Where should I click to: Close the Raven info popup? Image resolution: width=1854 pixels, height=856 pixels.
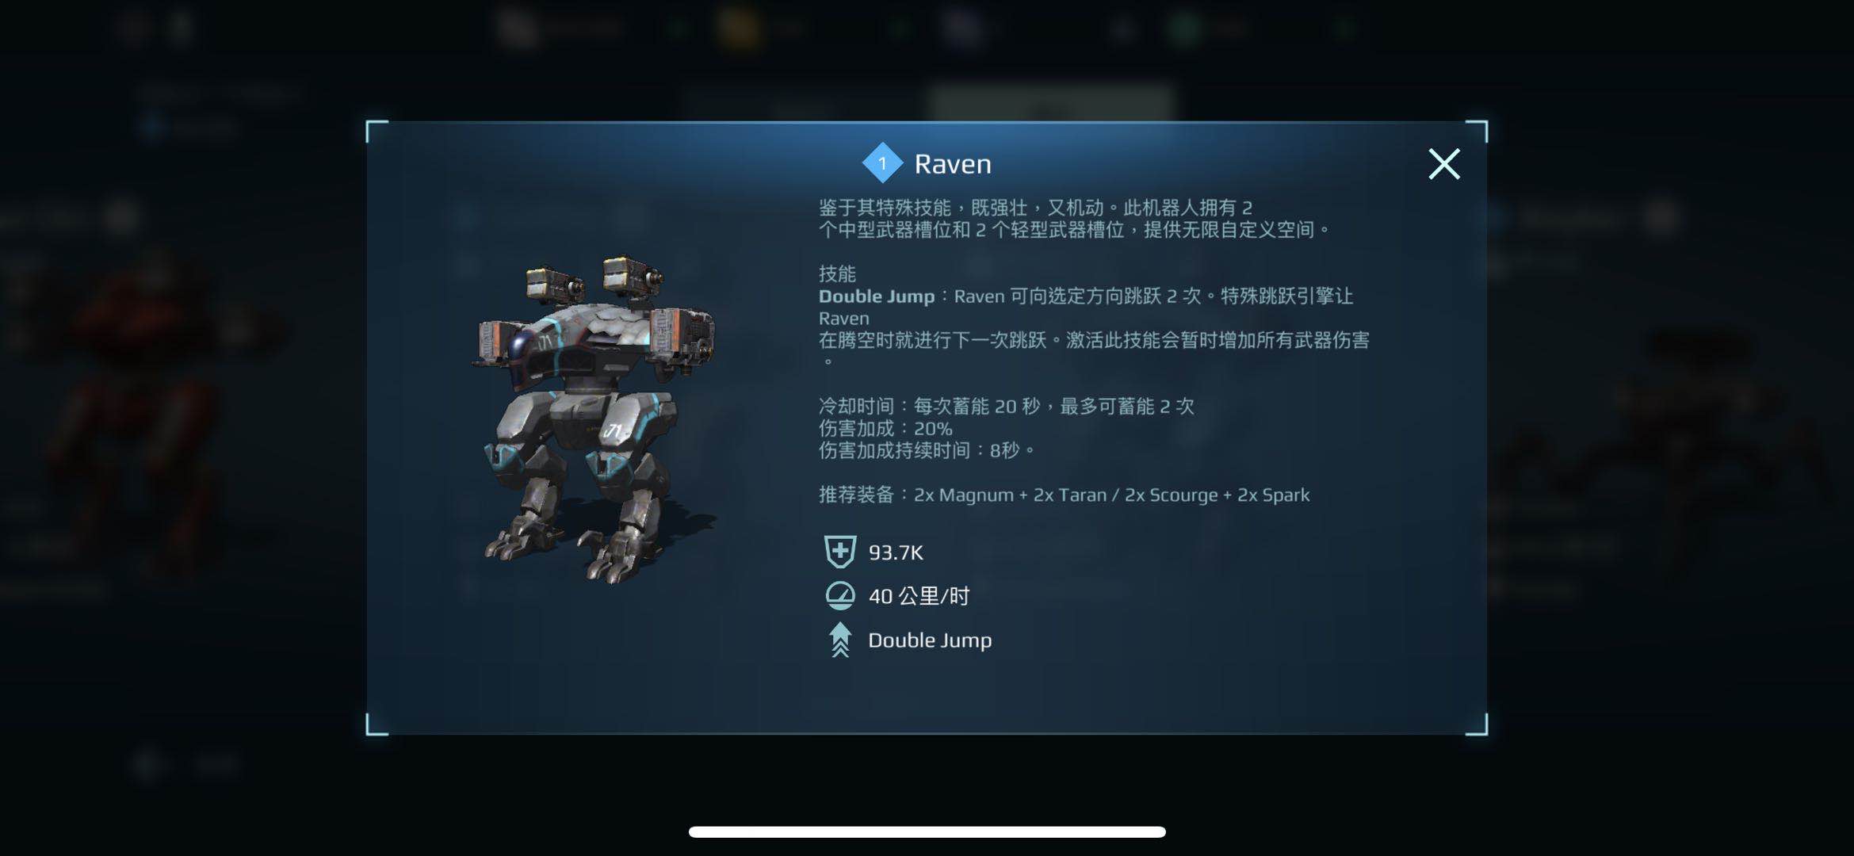(1443, 164)
